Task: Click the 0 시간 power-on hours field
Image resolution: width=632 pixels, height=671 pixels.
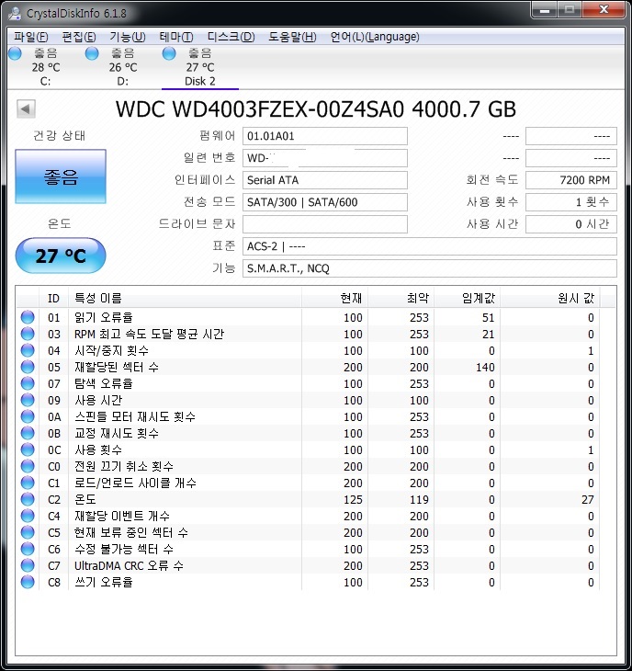Action: pyautogui.click(x=571, y=224)
